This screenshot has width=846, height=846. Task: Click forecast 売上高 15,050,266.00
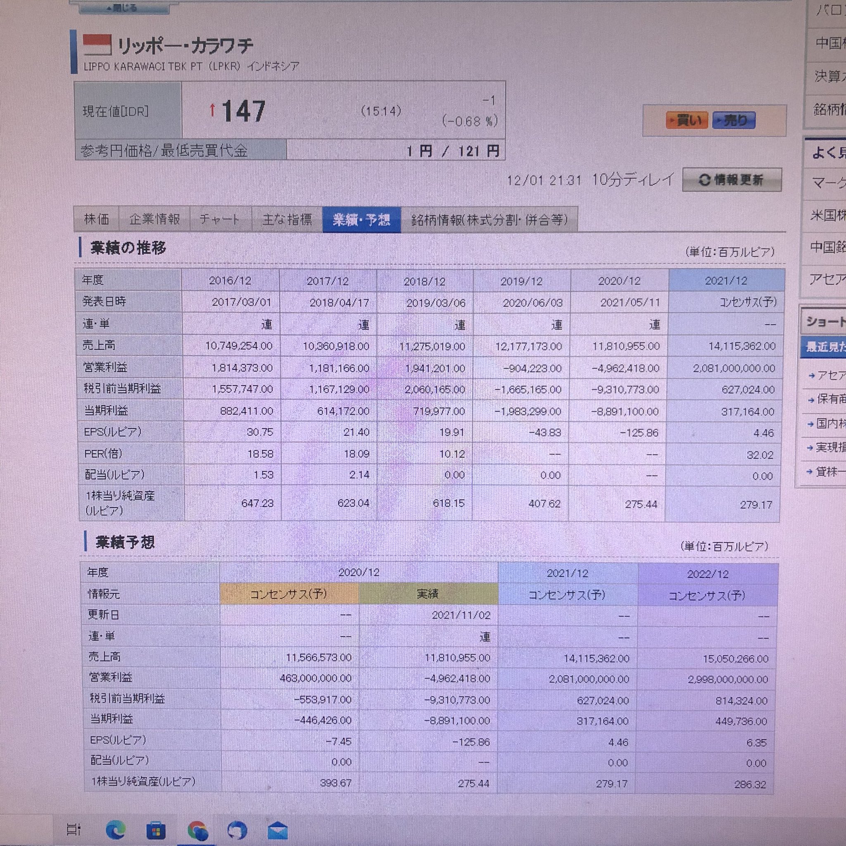click(736, 658)
